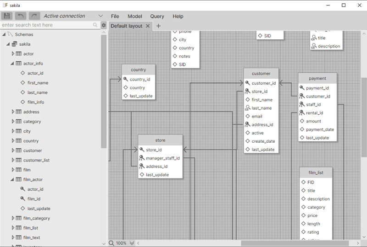The width and height of the screenshot is (367, 247).
Task: Open the Active connection dropdown
Action: click(100, 16)
